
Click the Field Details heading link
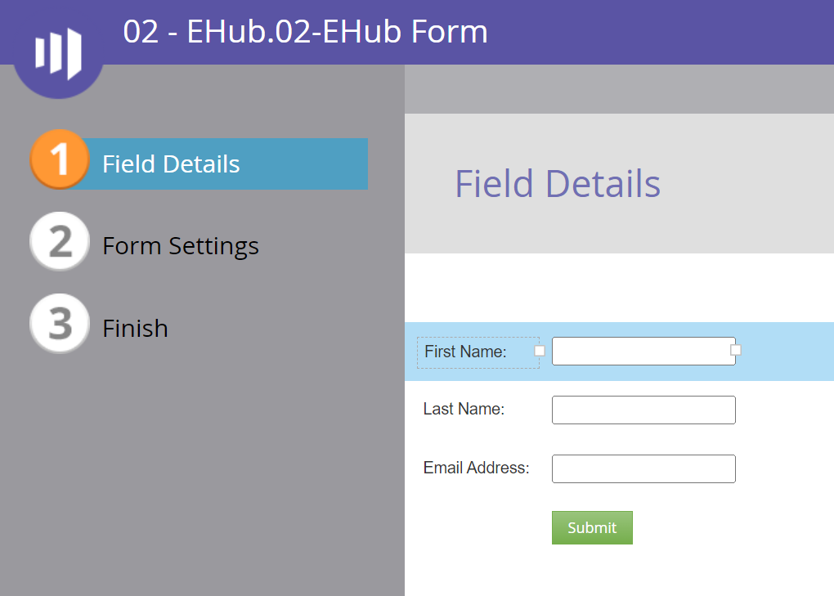[x=172, y=164]
